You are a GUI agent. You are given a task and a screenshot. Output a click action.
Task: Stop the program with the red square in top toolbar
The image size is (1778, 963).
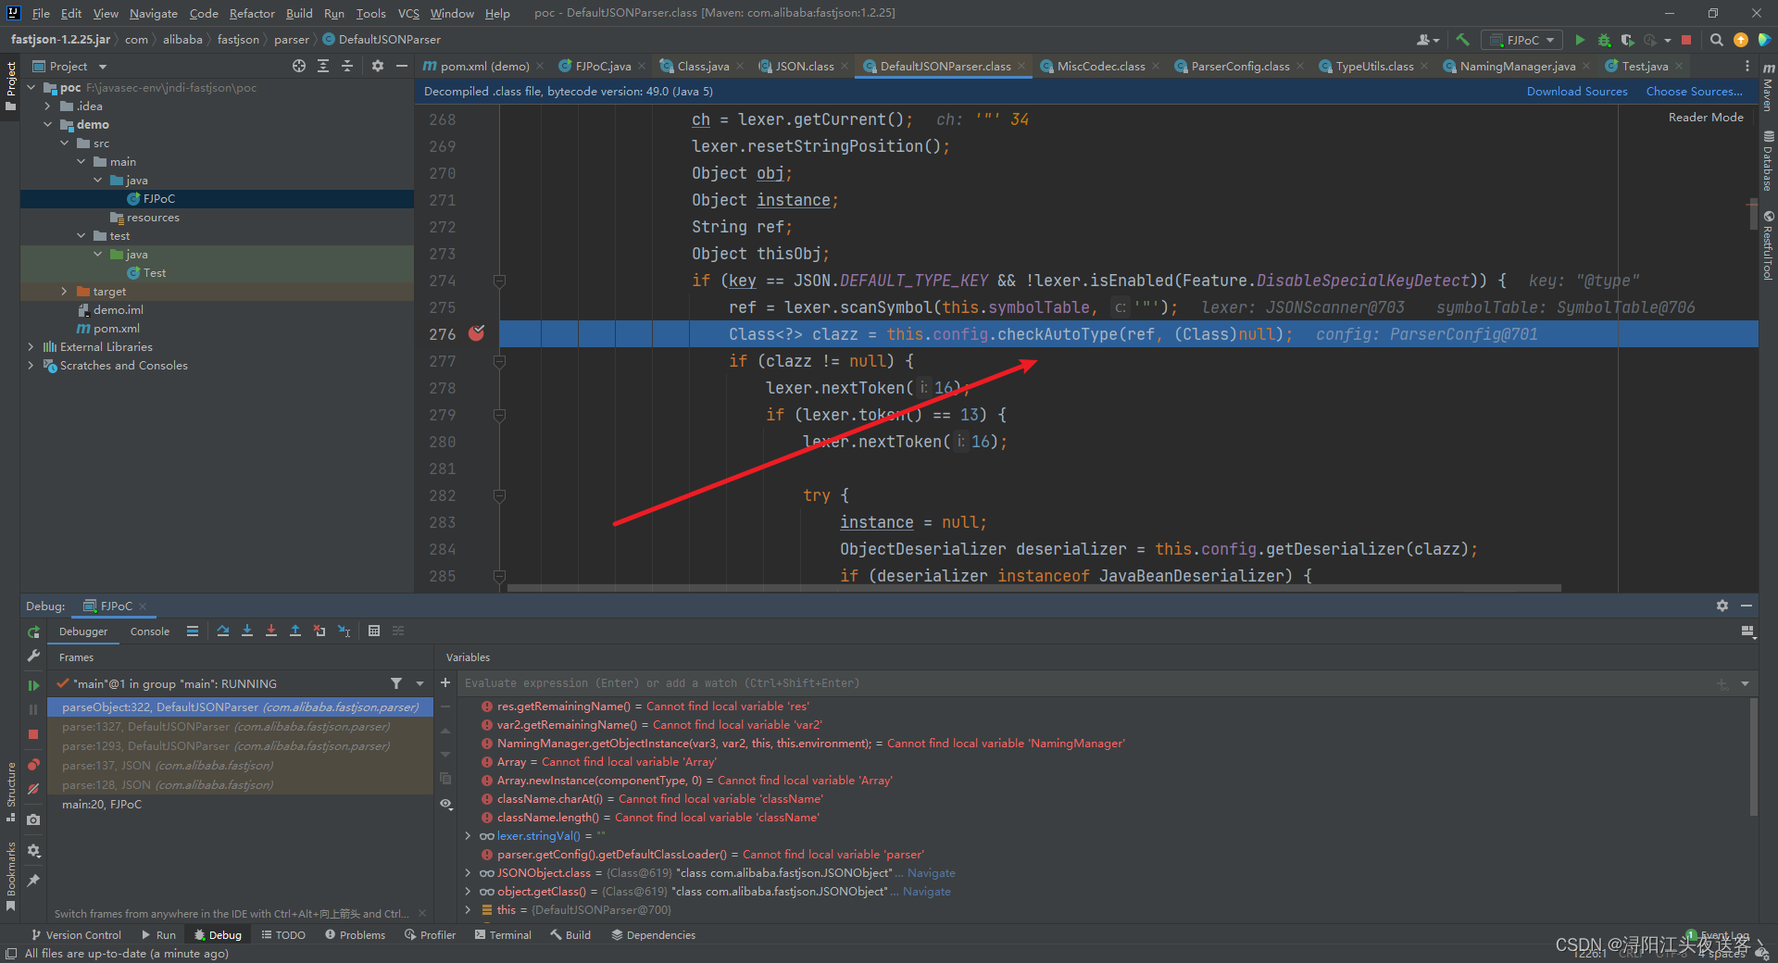tap(1686, 40)
